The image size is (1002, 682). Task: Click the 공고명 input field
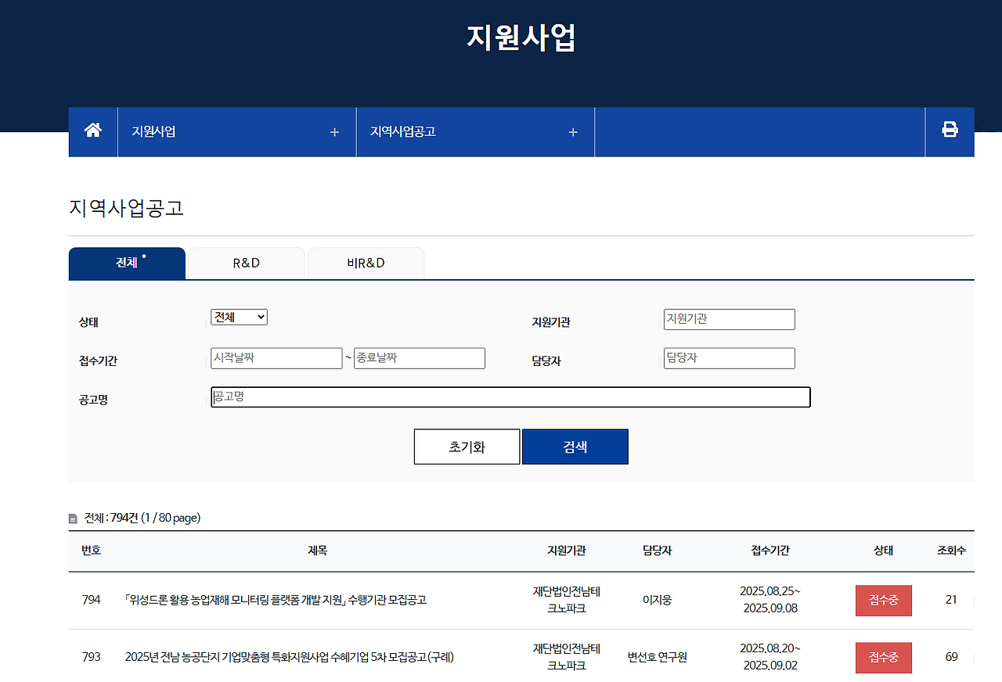(510, 397)
